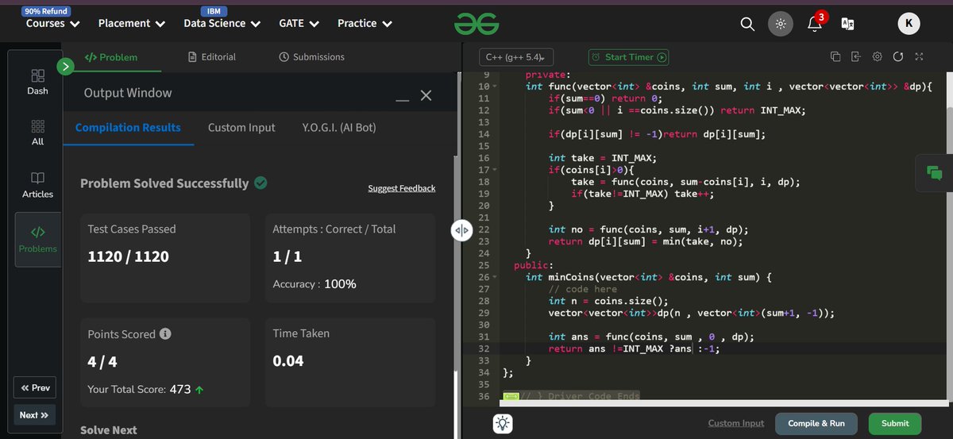Open the editor settings gear icon
Screen dimensions: 953x439
(x=877, y=56)
